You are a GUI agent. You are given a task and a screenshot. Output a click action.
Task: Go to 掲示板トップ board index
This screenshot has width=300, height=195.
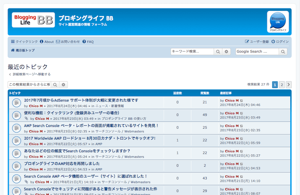[x=23, y=50]
